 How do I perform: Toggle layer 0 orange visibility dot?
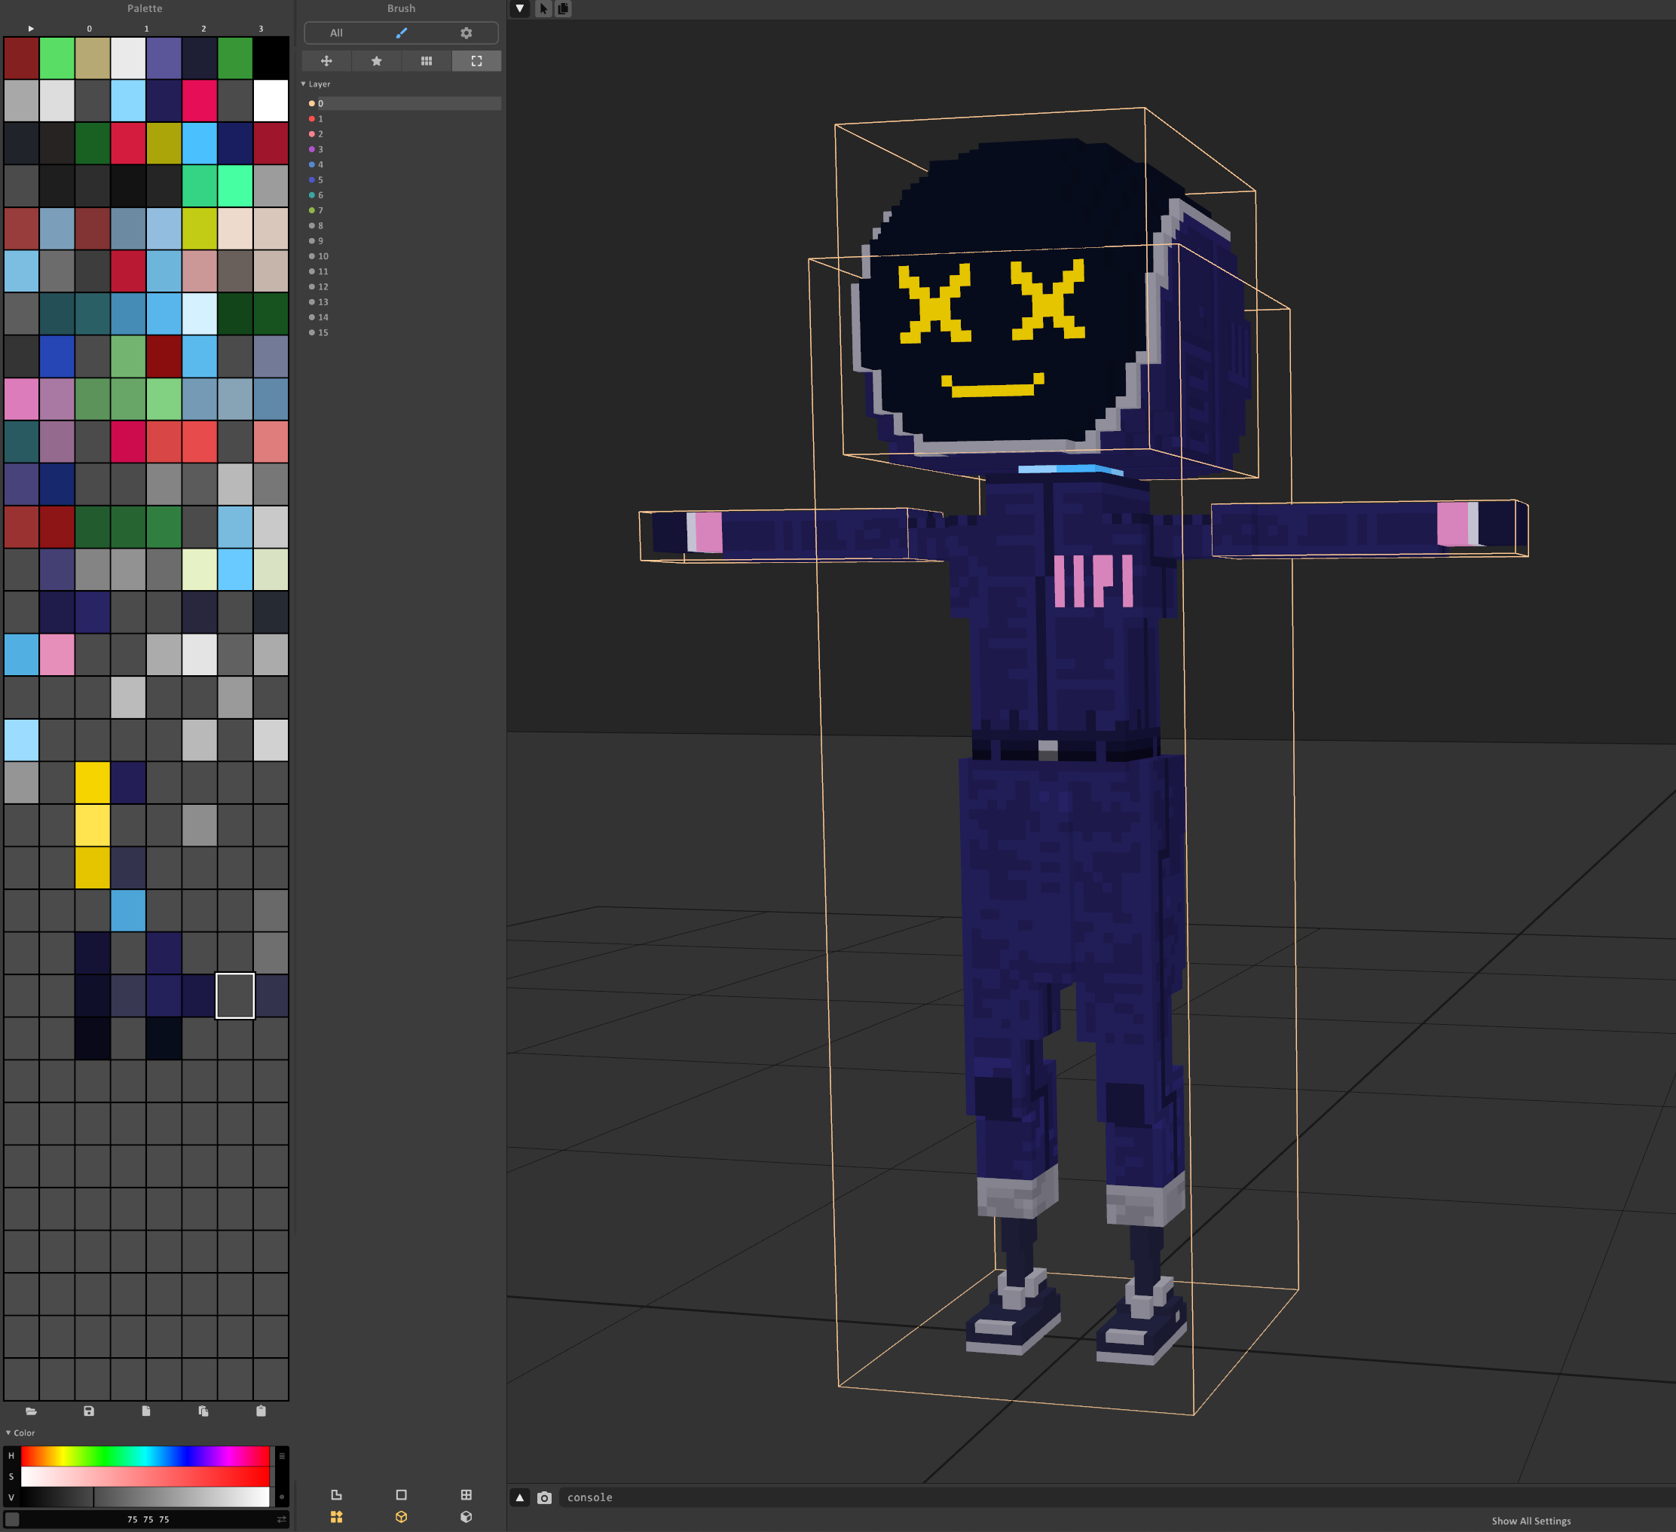click(x=312, y=104)
